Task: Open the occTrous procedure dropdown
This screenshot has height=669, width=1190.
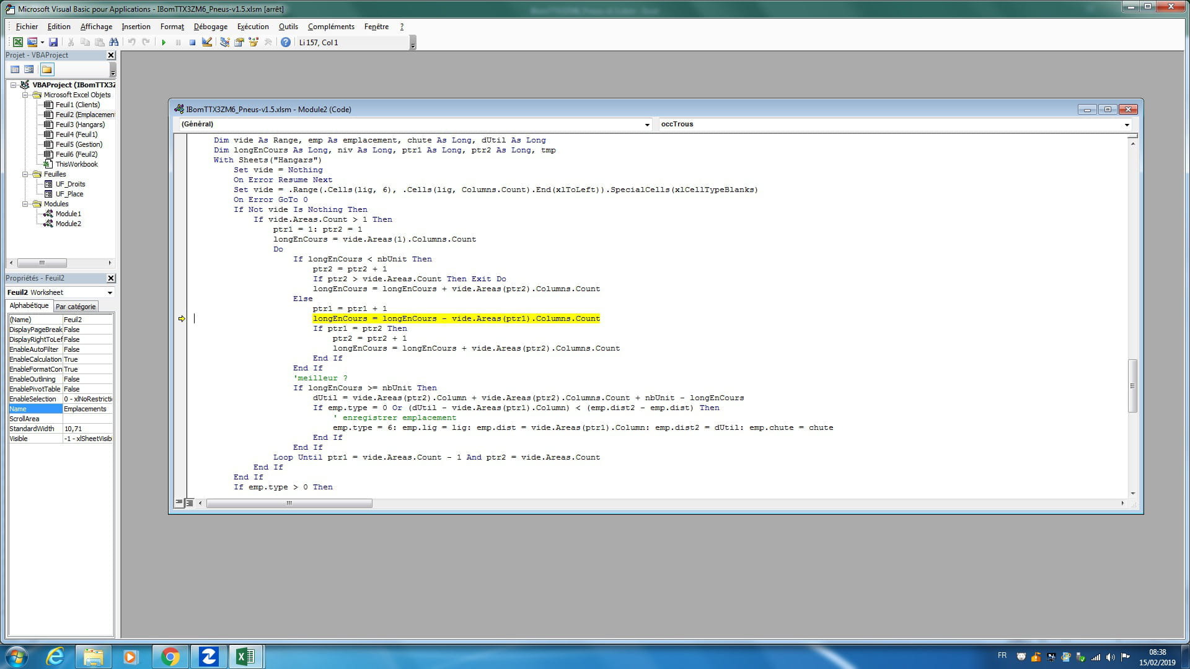Action: click(x=1127, y=125)
